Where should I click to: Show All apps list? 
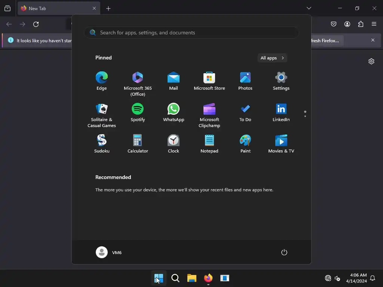click(272, 58)
